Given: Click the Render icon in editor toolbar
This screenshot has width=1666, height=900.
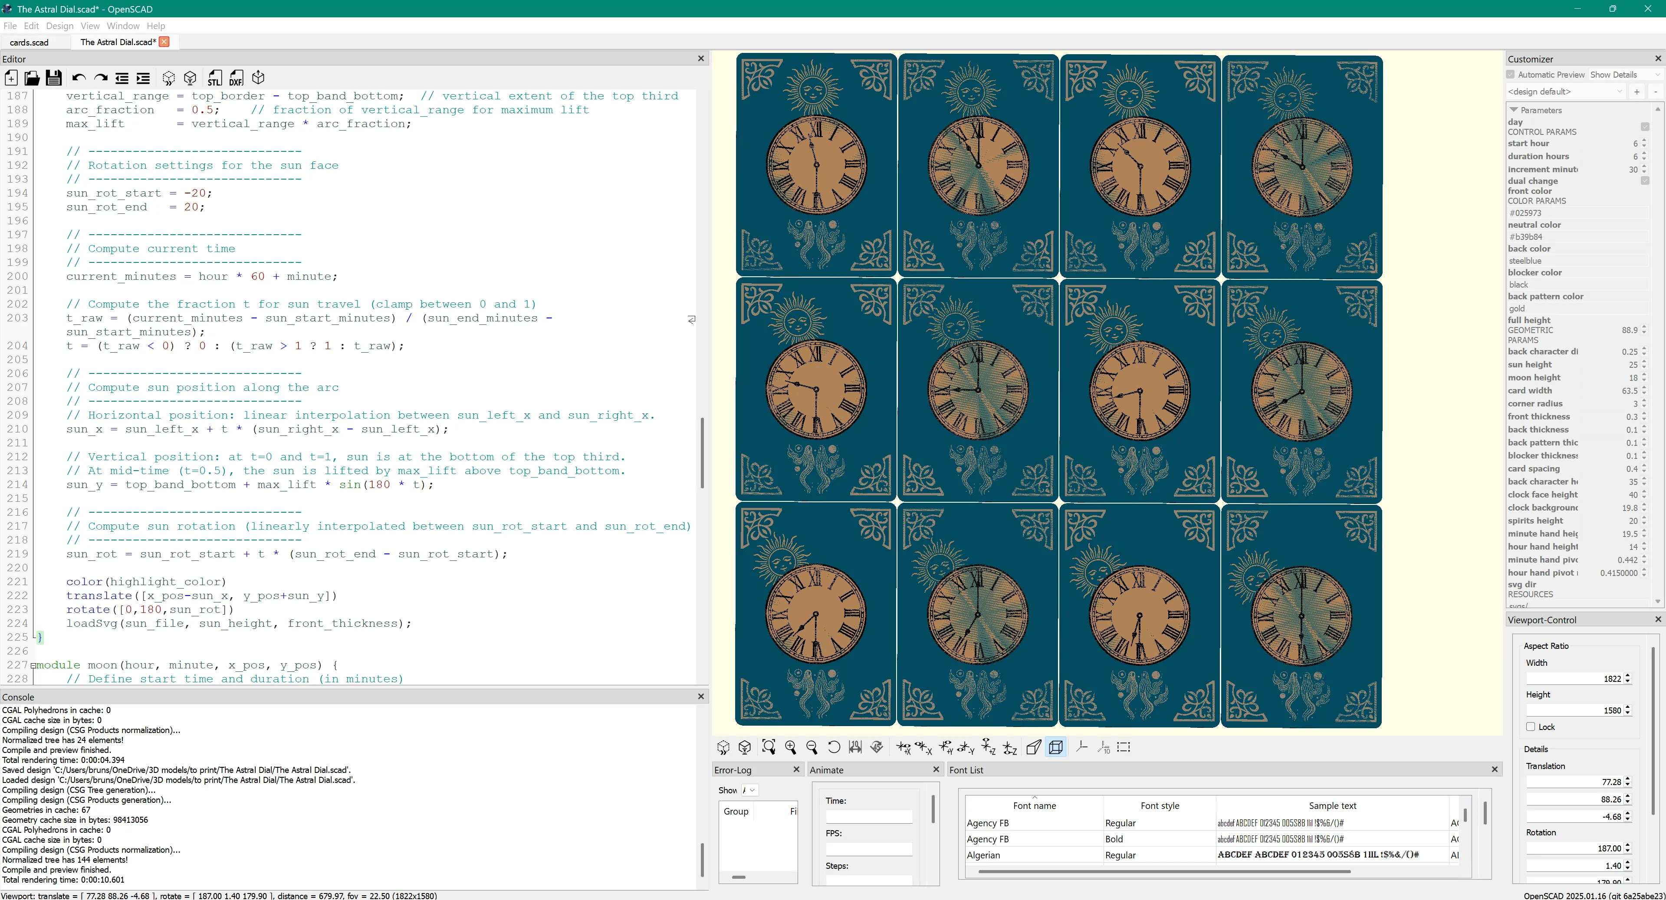Looking at the screenshot, I should click(190, 78).
